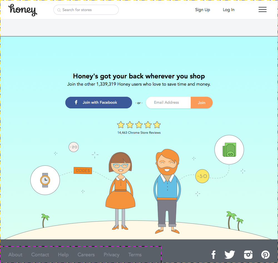Open the Privacy footer link
Viewport: 278px width, 263px height.
pyautogui.click(x=111, y=255)
